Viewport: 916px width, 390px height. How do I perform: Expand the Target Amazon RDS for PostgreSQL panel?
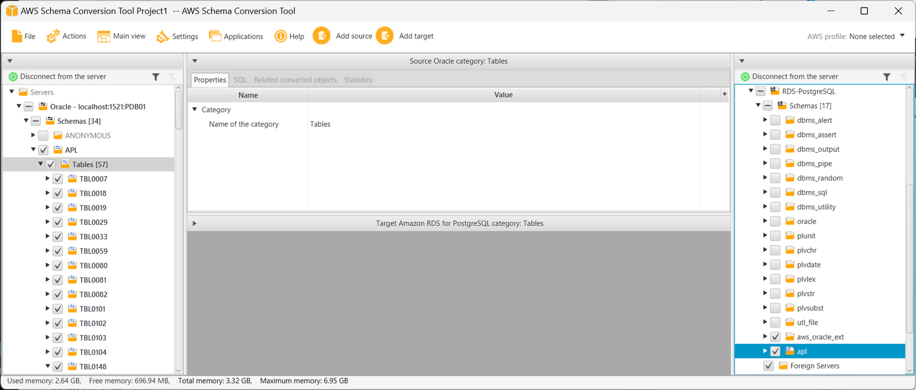click(x=194, y=224)
